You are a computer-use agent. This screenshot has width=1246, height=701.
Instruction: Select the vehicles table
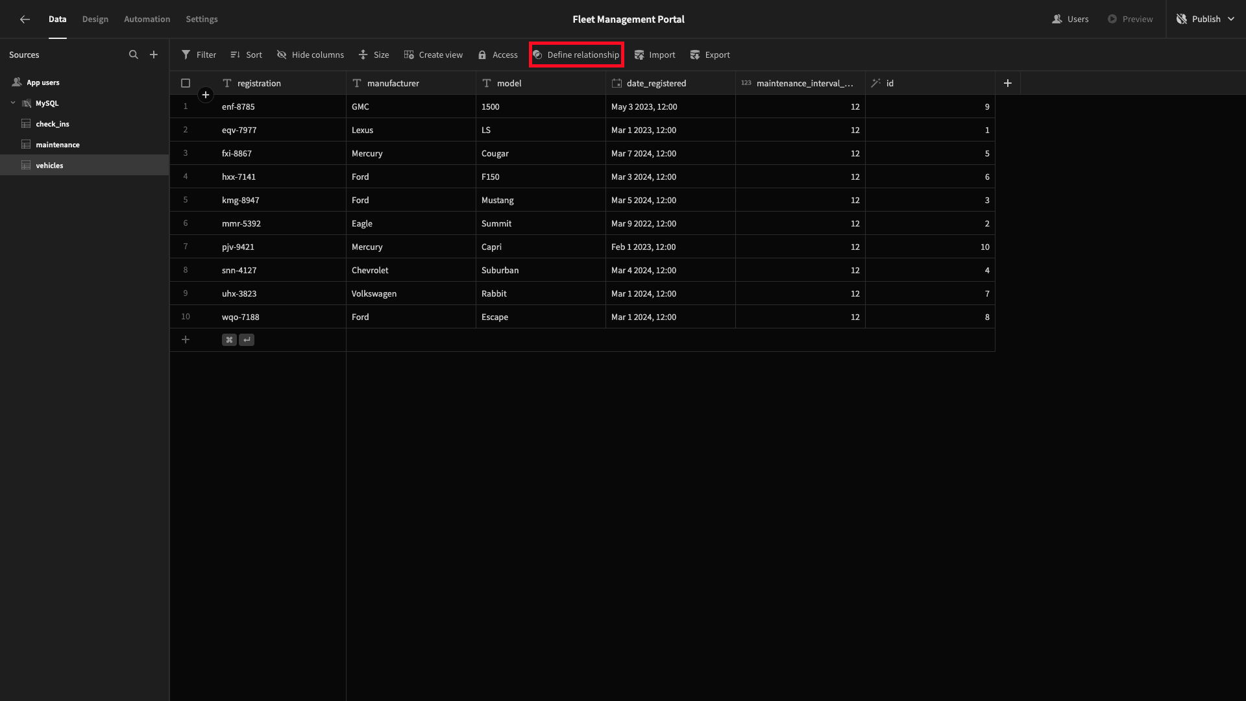click(84, 166)
